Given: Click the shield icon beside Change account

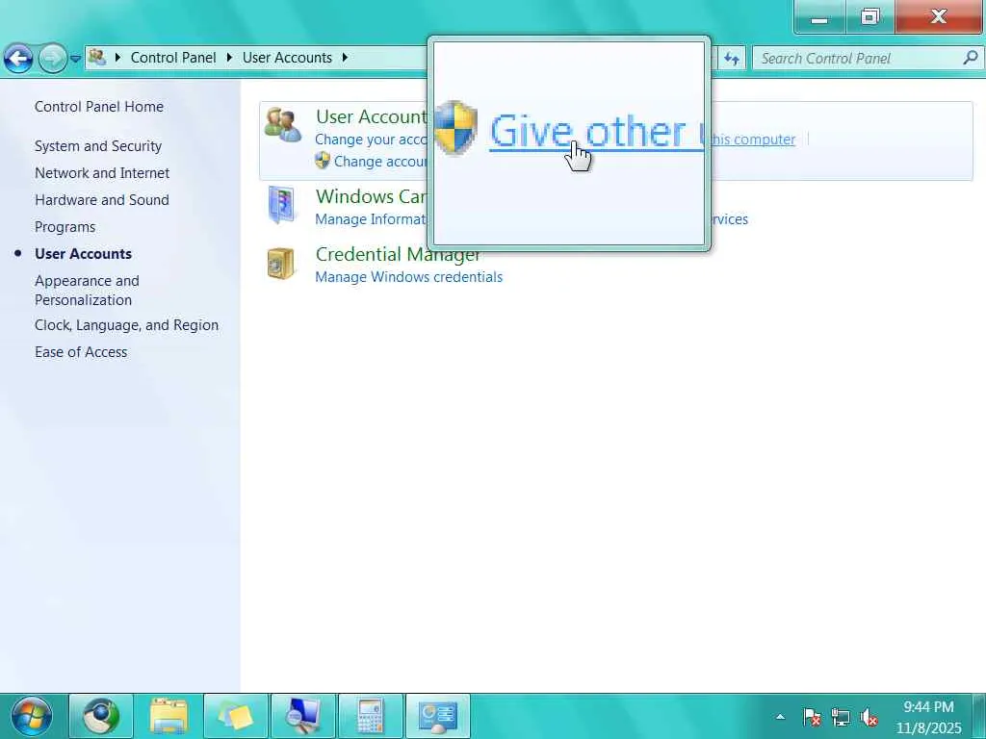Looking at the screenshot, I should pos(323,161).
